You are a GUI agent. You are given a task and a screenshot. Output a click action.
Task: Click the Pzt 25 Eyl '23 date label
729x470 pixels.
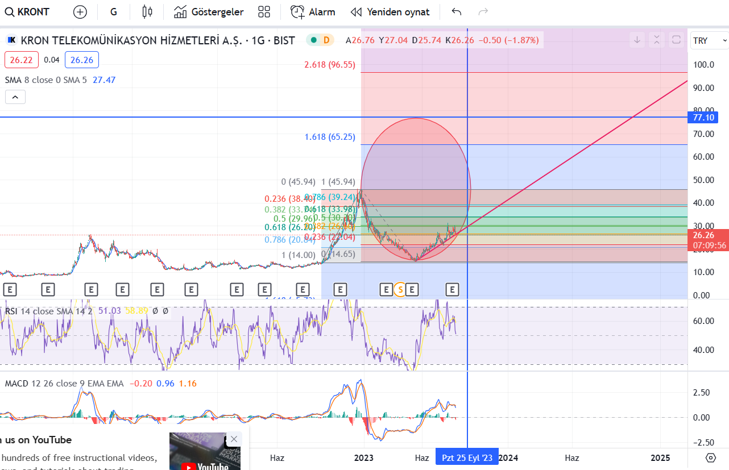click(467, 457)
